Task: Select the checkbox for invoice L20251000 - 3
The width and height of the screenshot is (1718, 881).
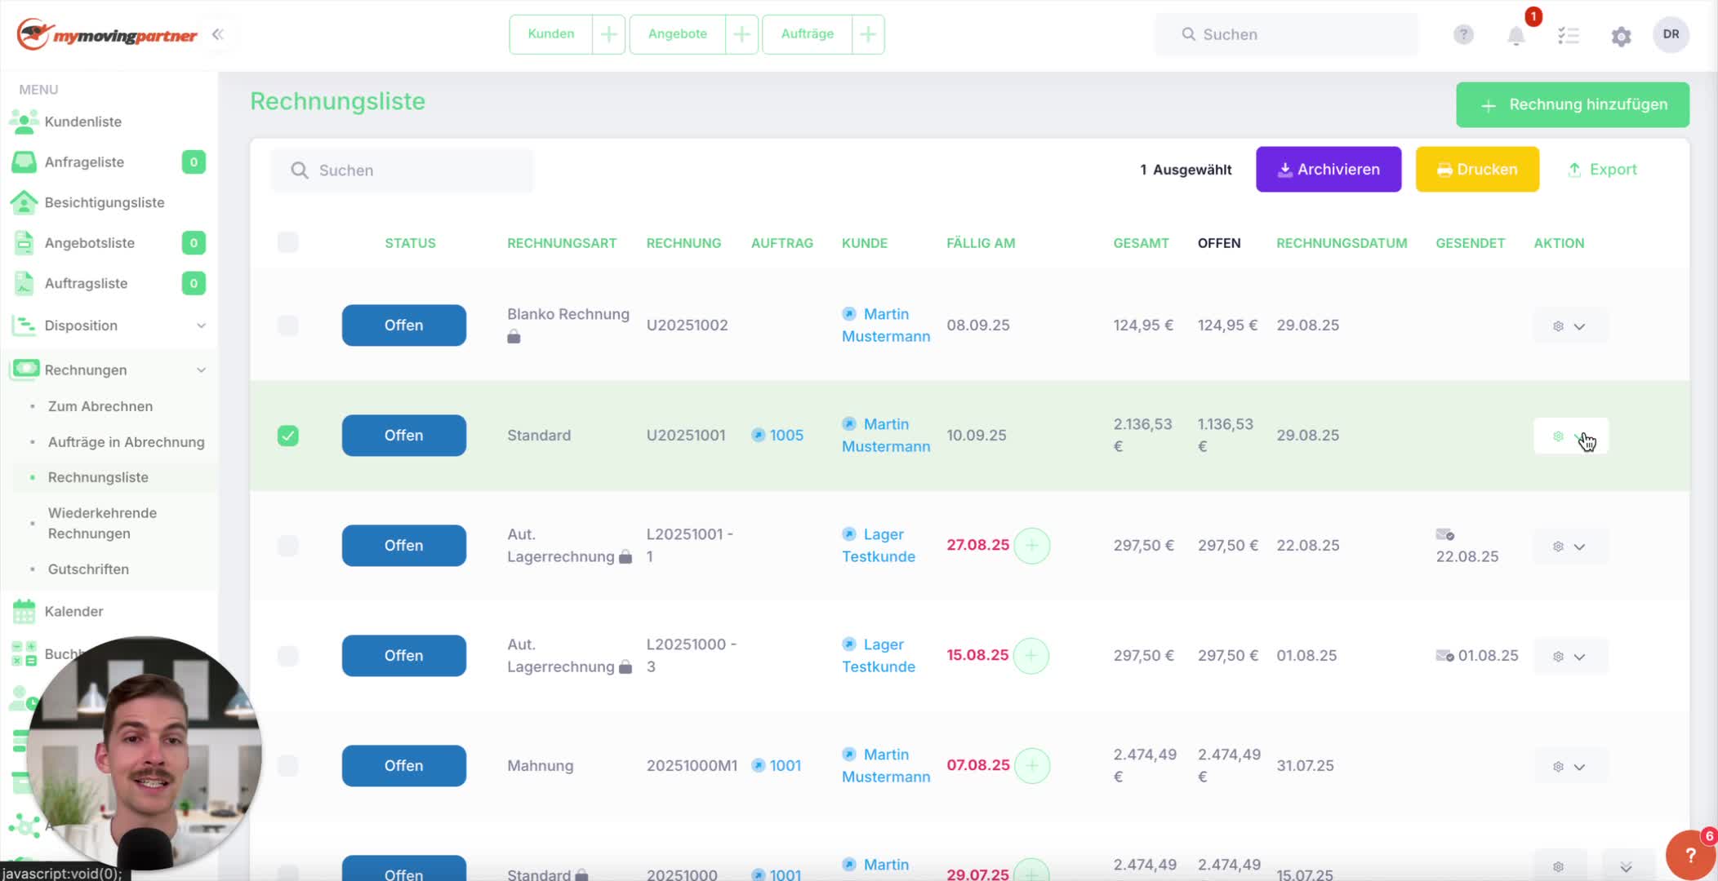Action: (287, 655)
